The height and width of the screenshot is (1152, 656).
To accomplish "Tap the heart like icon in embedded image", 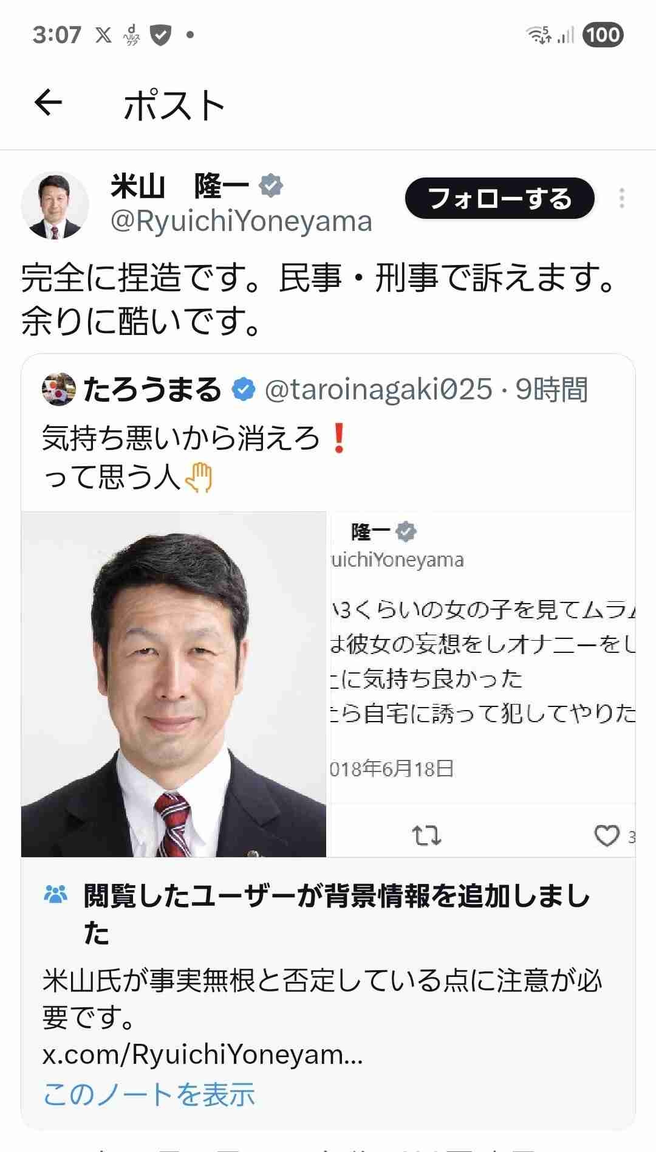I will point(606,836).
